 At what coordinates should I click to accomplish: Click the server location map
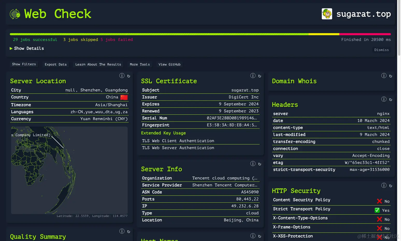point(69,170)
